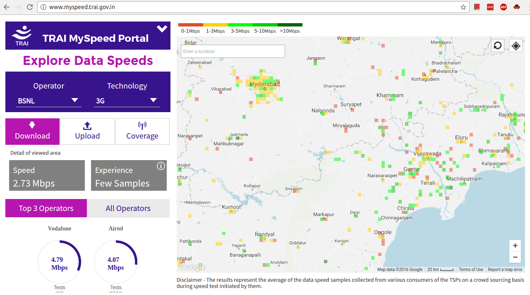Reset the map view with the refresh icon

coord(498,46)
